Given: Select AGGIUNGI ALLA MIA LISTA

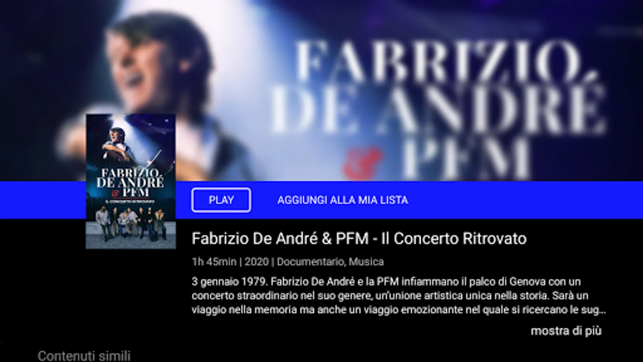Looking at the screenshot, I should click(342, 200).
